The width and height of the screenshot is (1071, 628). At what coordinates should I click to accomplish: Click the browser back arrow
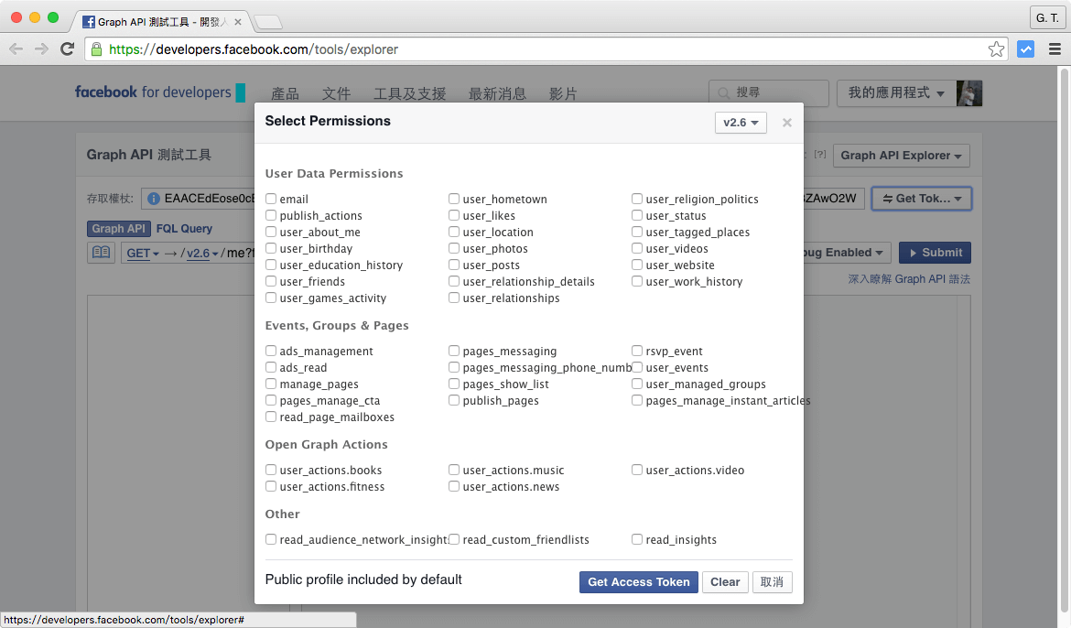pos(16,49)
